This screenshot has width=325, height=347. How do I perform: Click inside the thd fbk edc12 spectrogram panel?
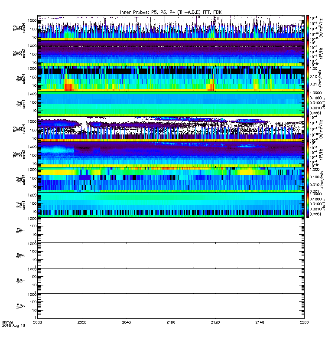tap(171, 180)
